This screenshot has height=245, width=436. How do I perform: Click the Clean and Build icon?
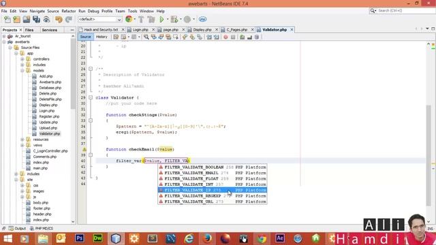pos(151,20)
